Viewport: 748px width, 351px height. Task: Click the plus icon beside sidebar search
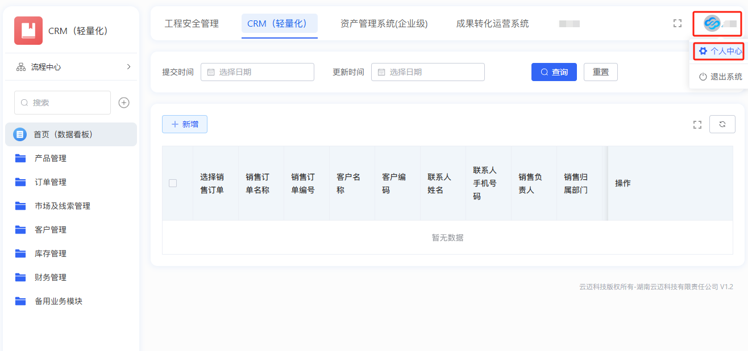124,103
